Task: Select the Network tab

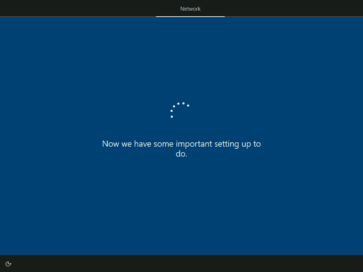Action: point(190,8)
